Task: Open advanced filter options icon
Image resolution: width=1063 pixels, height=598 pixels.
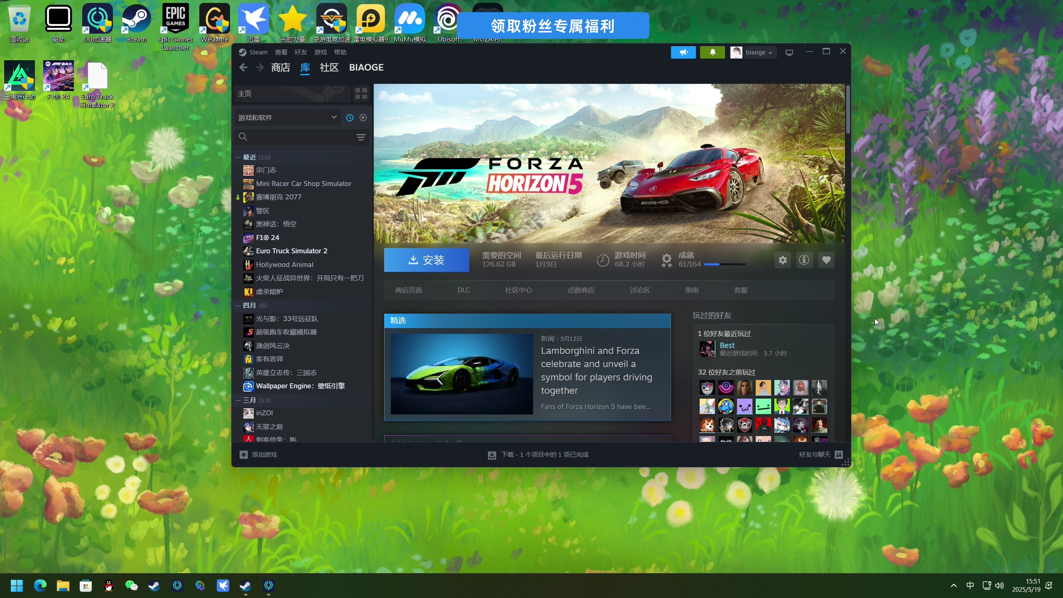Action: 361,137
